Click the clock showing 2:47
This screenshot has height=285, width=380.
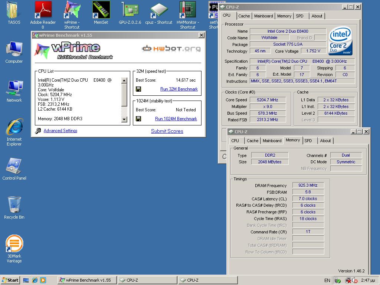click(x=368, y=281)
